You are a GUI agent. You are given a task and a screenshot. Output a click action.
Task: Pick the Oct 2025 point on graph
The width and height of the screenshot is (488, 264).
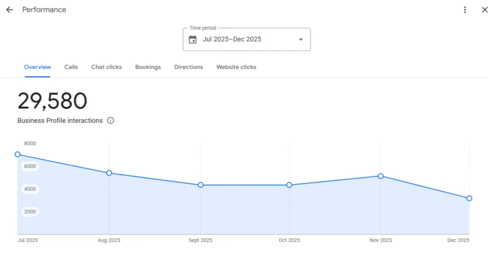click(289, 185)
